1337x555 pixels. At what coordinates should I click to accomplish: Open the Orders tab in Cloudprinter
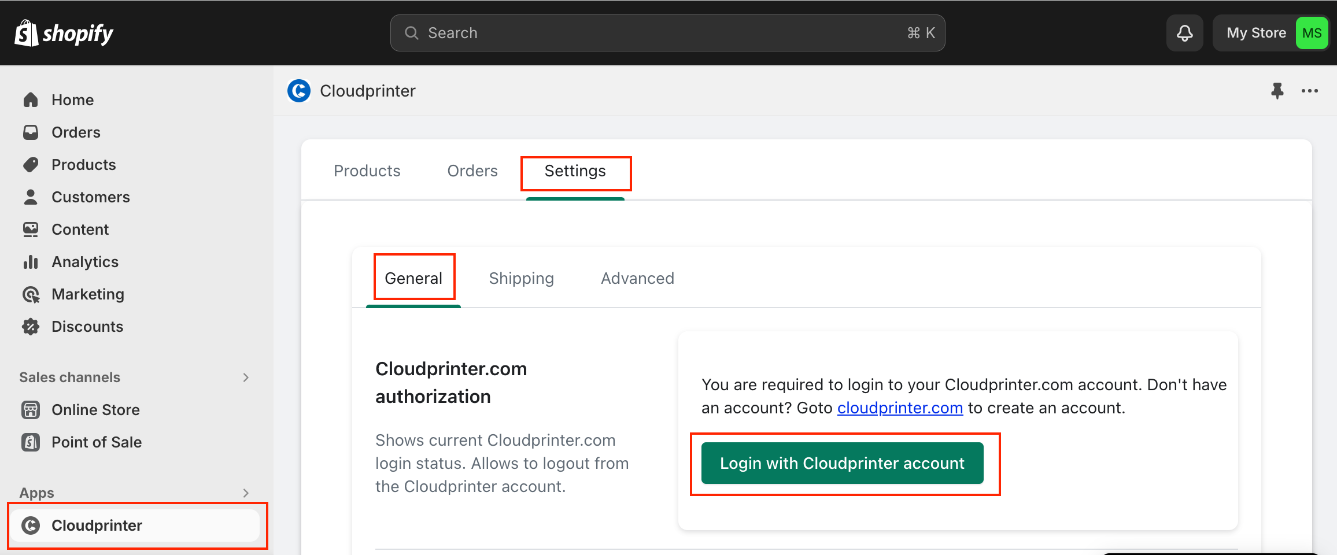coord(472,171)
